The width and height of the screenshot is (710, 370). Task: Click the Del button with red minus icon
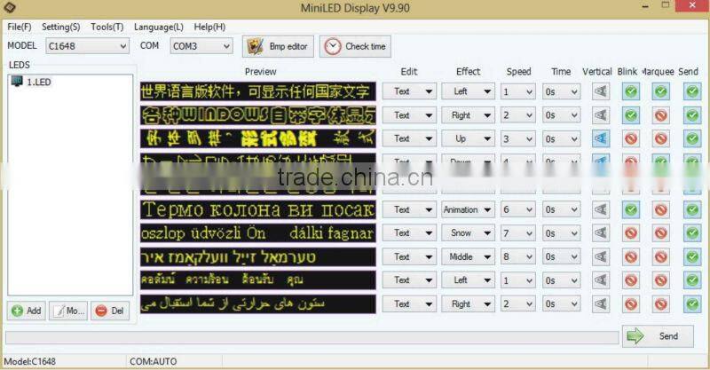pos(110,311)
